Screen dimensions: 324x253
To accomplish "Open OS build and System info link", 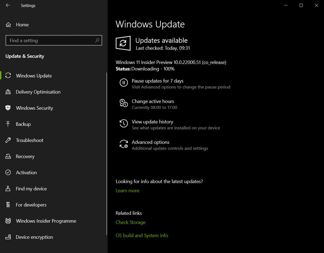I will 142,235.
